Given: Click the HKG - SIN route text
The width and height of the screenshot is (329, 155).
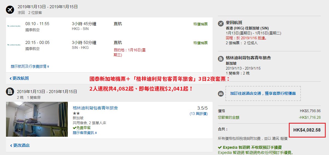Looking at the screenshot, I should pos(80,29).
